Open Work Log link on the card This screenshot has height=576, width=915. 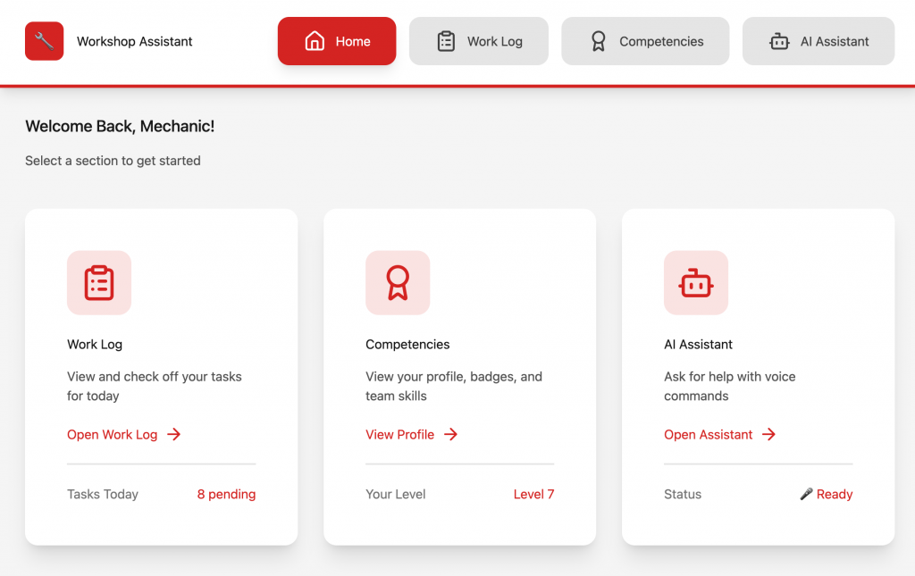coord(113,435)
